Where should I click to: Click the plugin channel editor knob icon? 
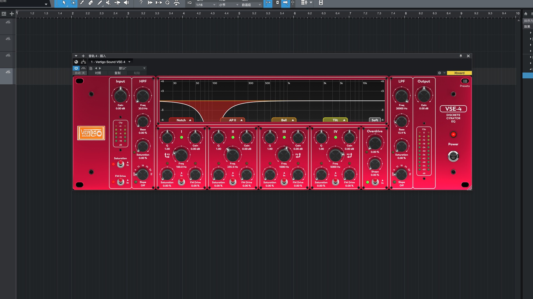tap(76, 62)
